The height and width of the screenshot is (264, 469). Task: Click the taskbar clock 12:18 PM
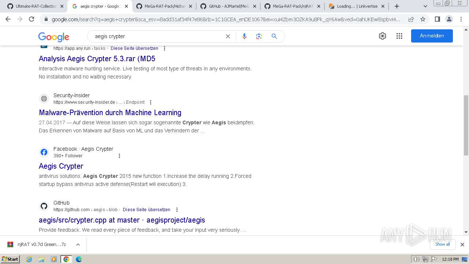[x=450, y=259]
